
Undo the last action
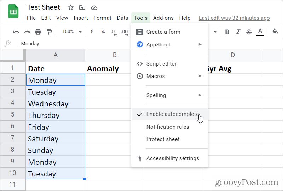pos(16,32)
